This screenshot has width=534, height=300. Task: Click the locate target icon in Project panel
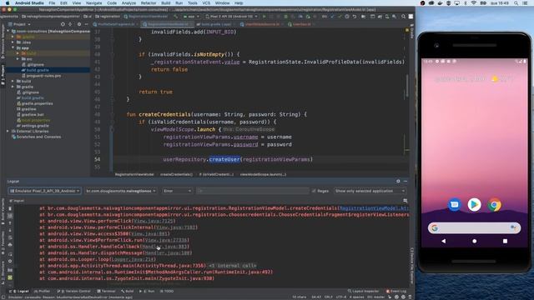click(63, 24)
